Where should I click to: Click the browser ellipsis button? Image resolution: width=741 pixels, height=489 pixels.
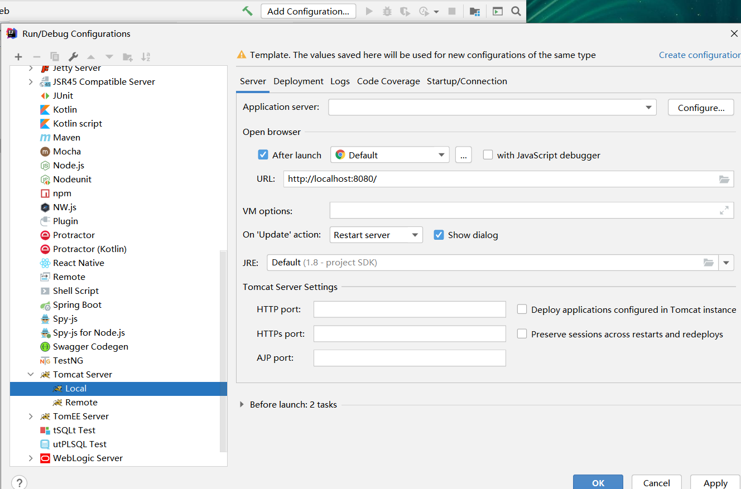point(463,155)
